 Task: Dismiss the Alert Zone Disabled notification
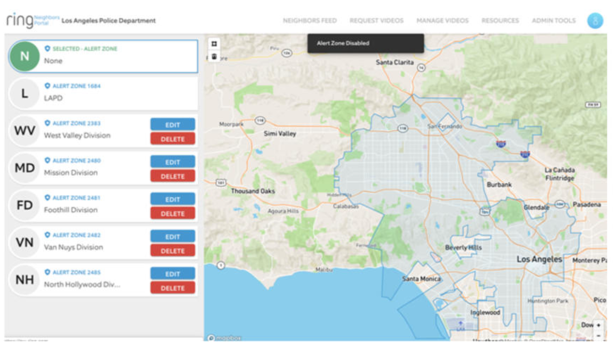(365, 43)
